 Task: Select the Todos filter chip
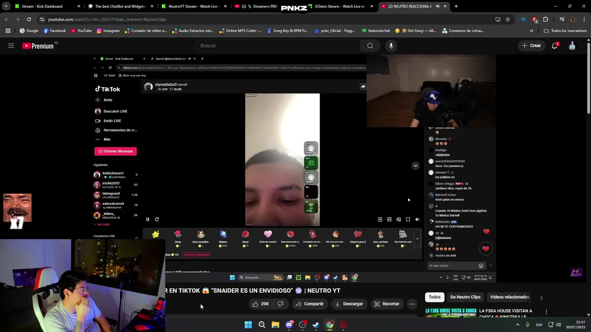point(434,297)
